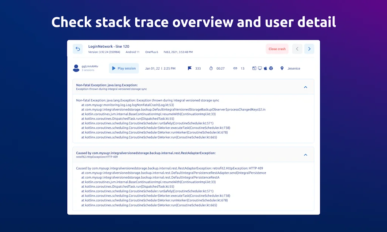Select the Chrome browser platform icon

pos(271,68)
